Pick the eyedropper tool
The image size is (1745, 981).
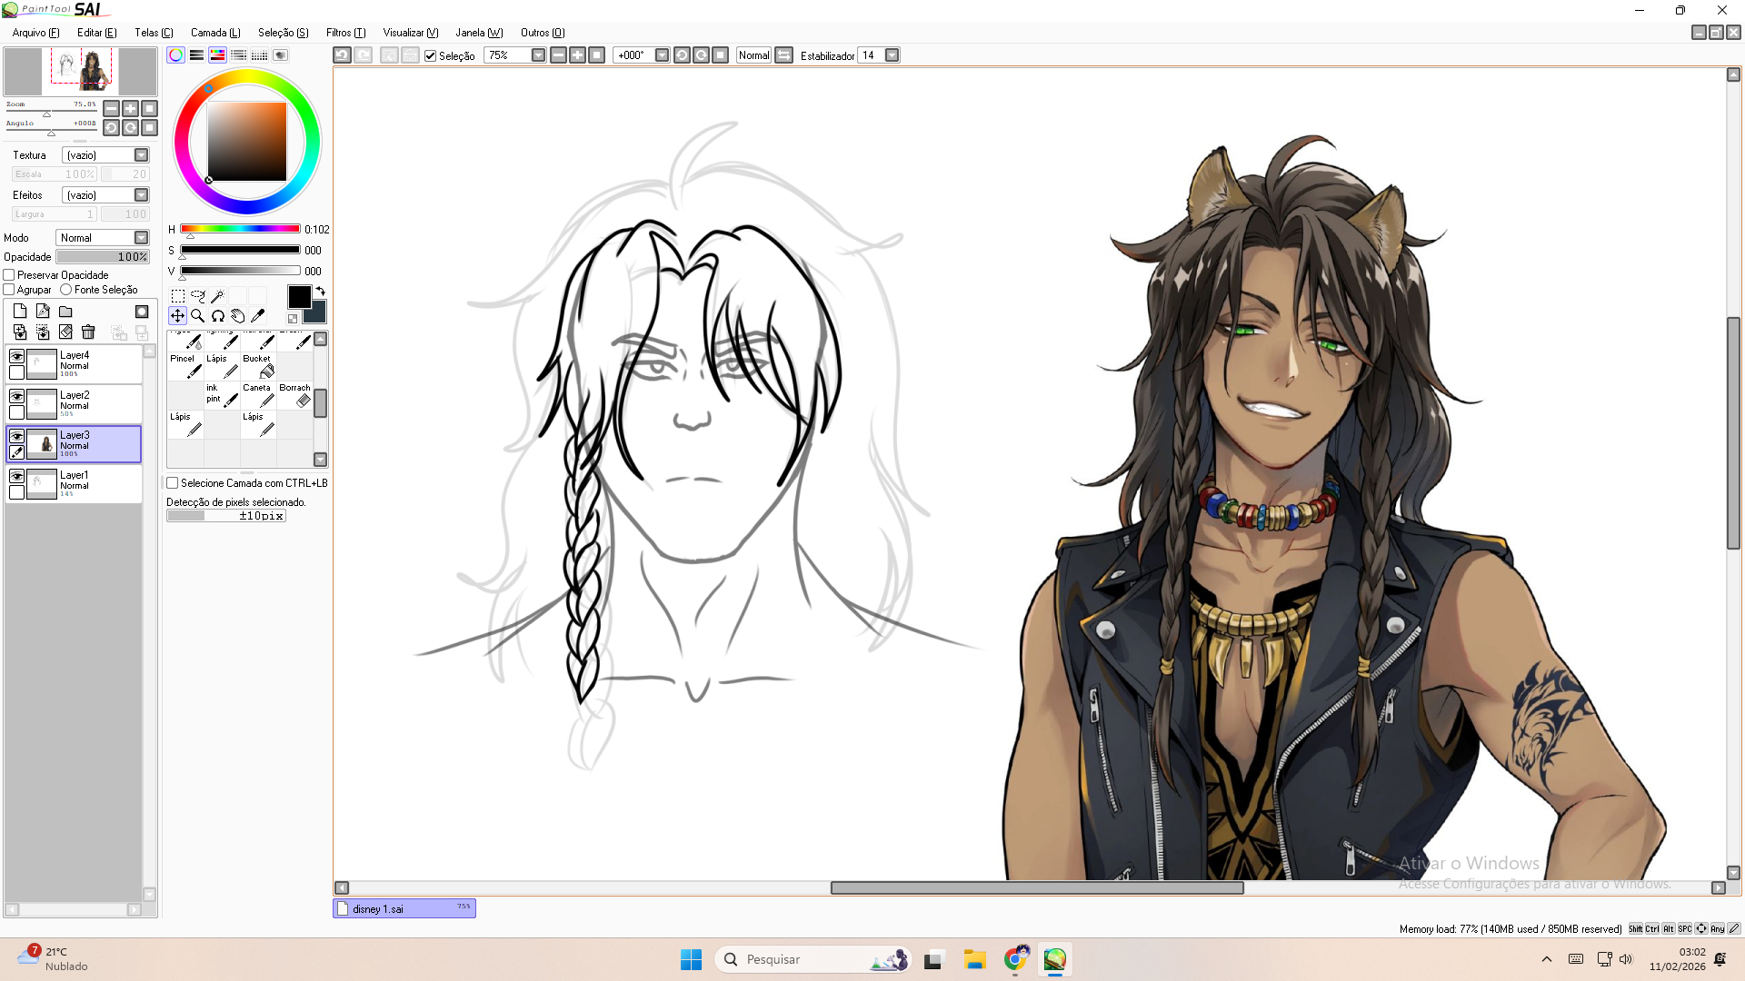(x=257, y=316)
